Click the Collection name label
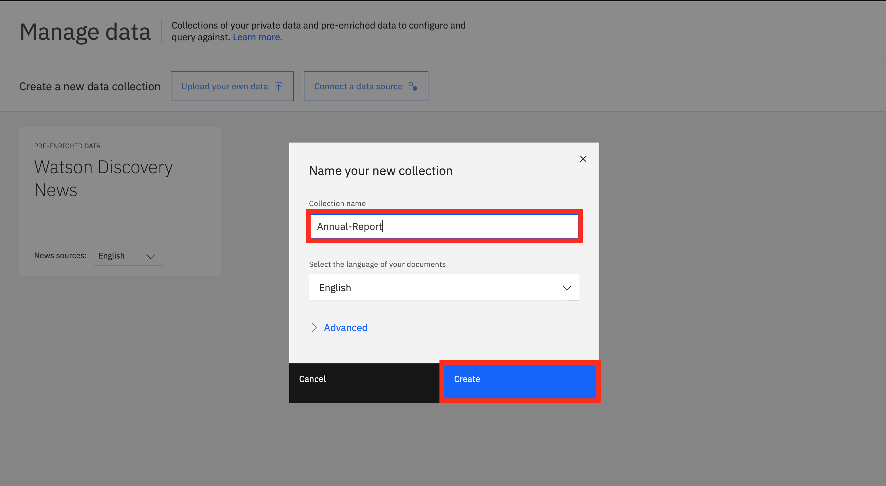Screen dimensions: 886x486 (x=337, y=204)
